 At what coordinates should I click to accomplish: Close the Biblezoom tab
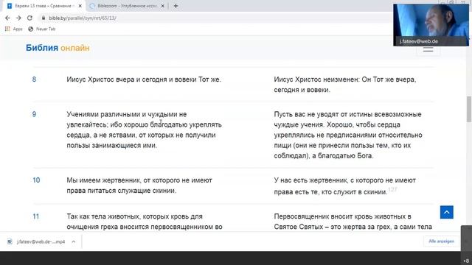pyautogui.click(x=162, y=6)
